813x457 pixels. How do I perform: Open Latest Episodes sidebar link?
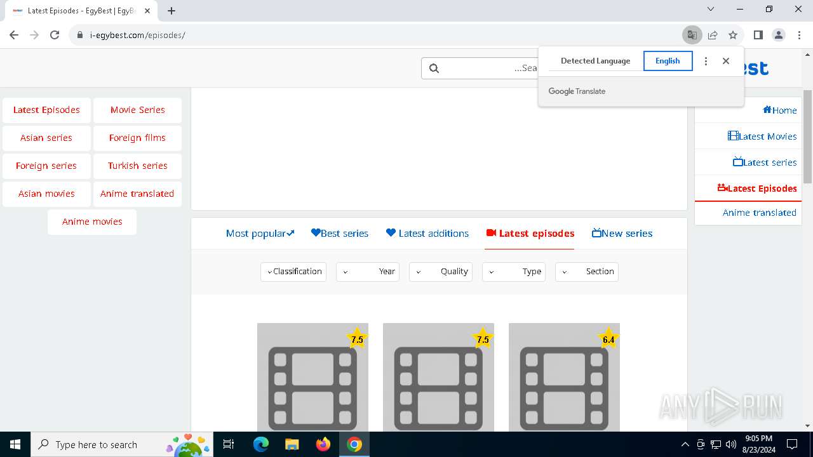(748, 189)
